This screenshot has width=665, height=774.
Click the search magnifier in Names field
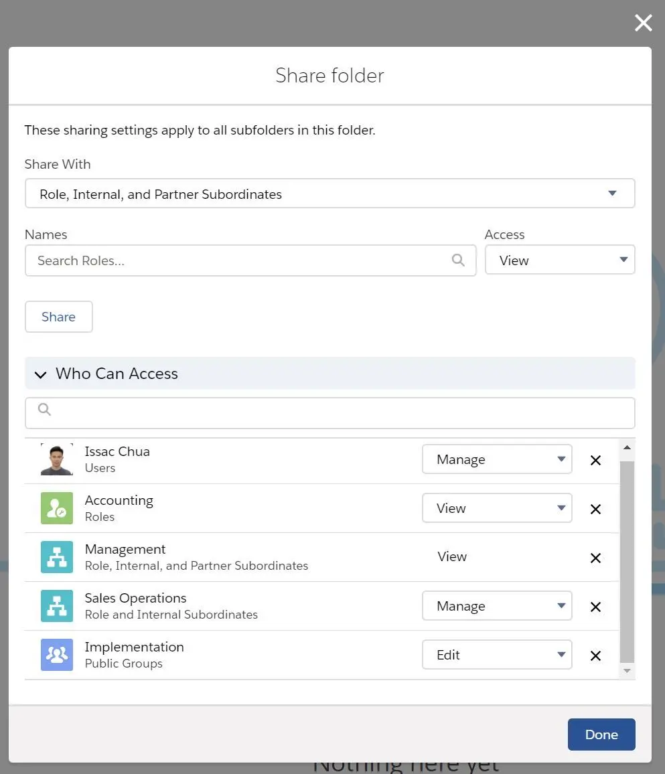458,260
